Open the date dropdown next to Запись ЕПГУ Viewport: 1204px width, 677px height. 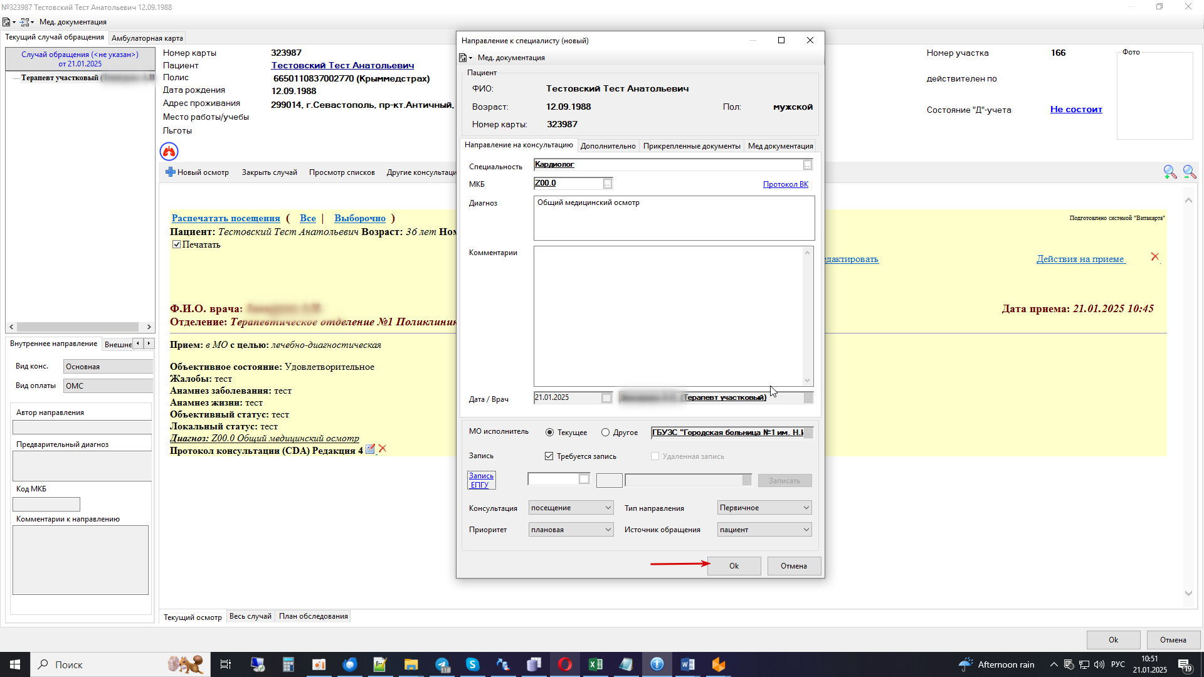[584, 480]
